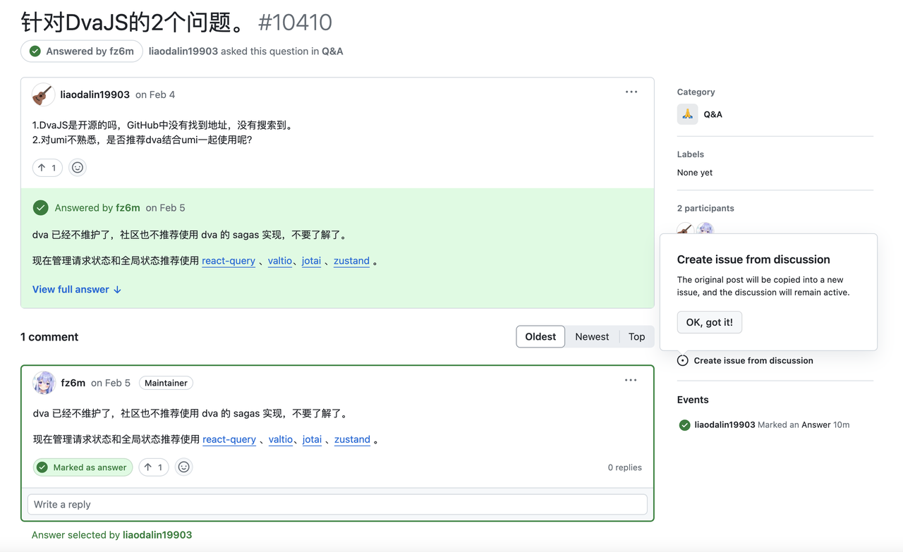903x552 pixels.
Task: Toggle upvote on the original question
Action: 47,167
